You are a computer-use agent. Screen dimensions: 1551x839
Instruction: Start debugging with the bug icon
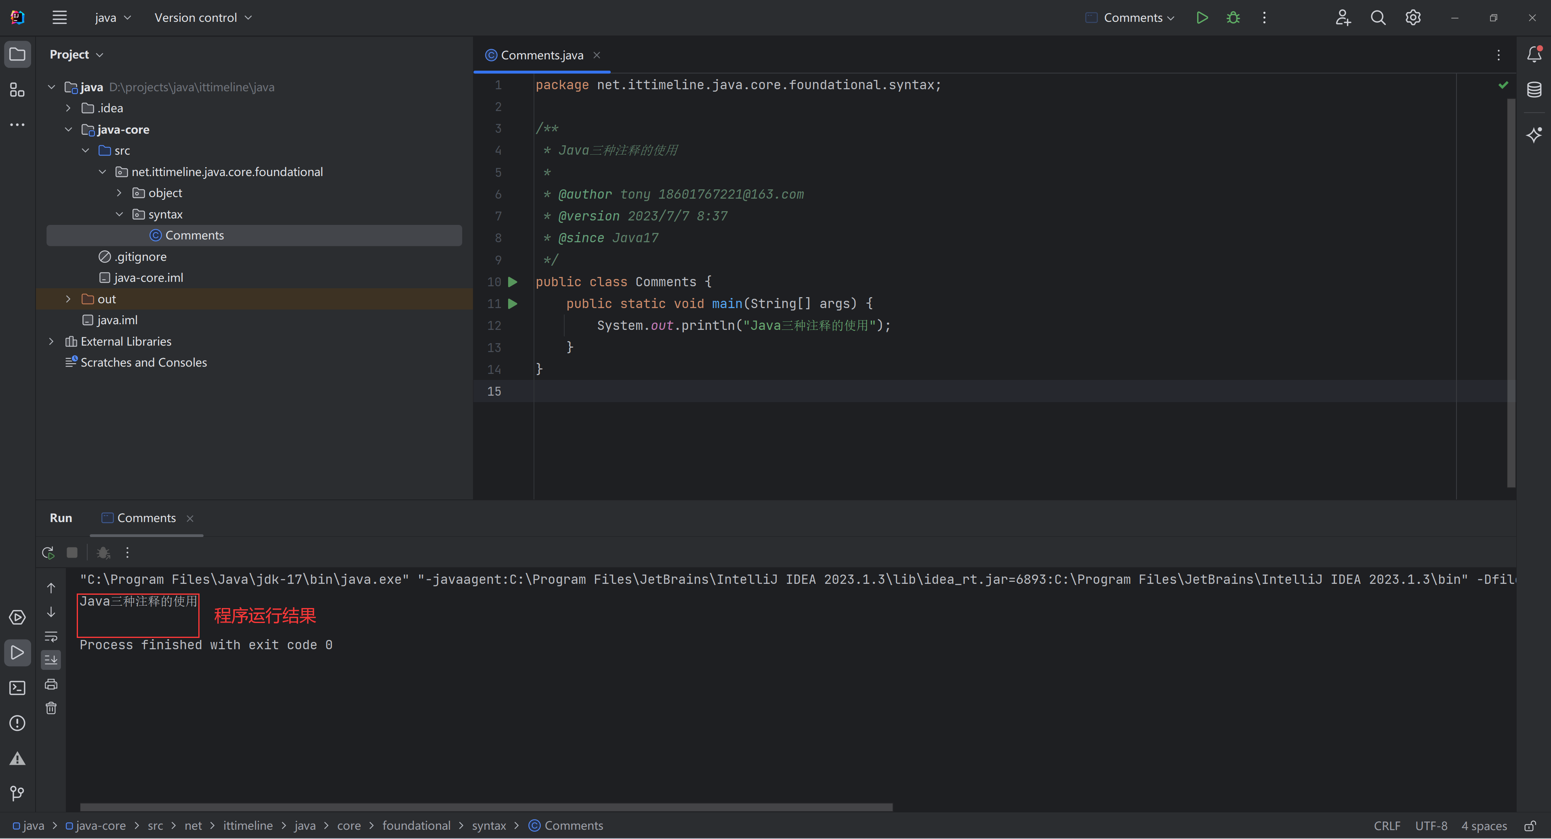[x=1233, y=17]
